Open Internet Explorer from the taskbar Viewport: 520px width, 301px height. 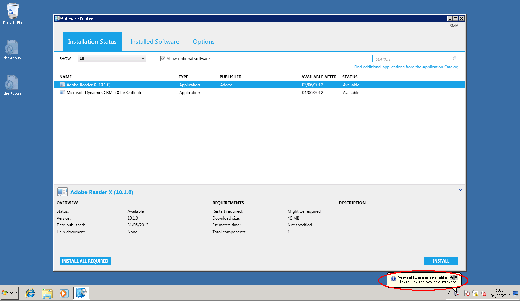[x=30, y=293]
